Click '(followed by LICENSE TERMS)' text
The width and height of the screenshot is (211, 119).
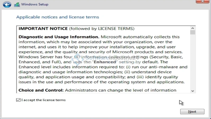click(102, 28)
